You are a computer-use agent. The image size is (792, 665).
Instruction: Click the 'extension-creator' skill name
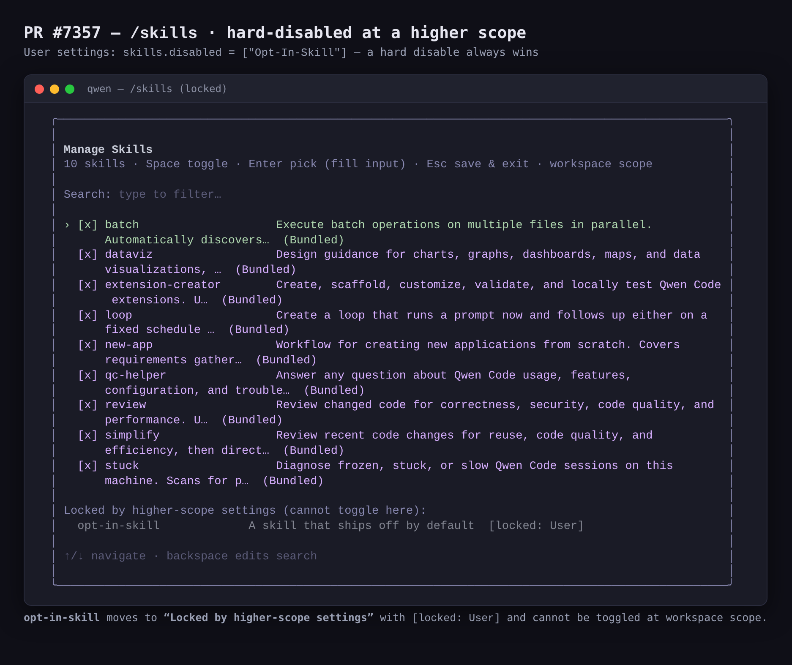163,285
